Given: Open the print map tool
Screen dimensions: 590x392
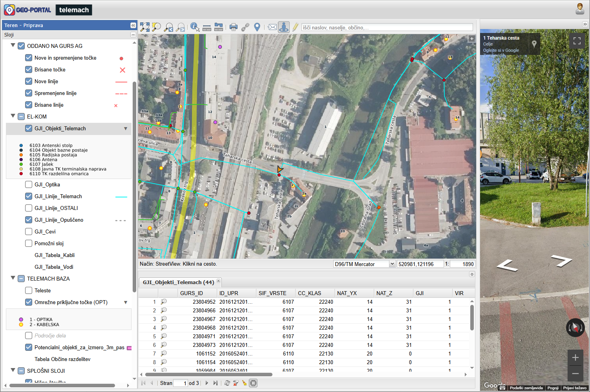Looking at the screenshot, I should click(234, 27).
